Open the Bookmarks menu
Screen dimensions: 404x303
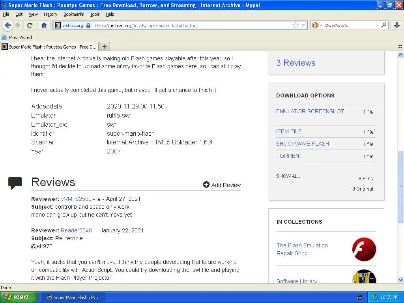point(74,14)
